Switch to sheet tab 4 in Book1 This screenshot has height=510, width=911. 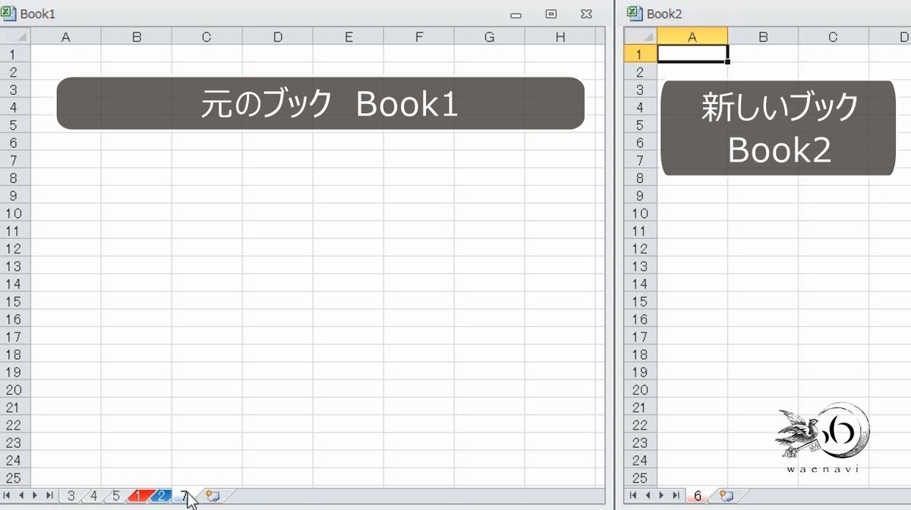point(93,496)
